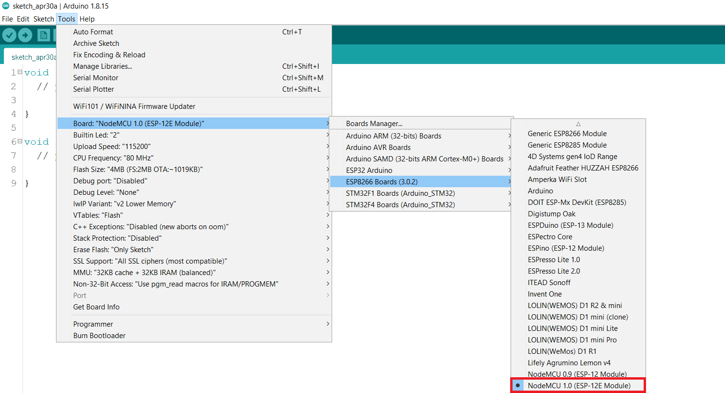Launch the Serial Plotter
Image resolution: width=725 pixels, height=393 pixels.
click(194, 89)
